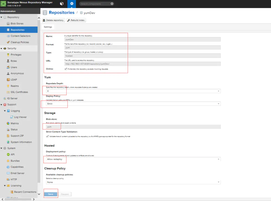Image resolution: width=271 pixels, height=201 pixels.
Task: Collapse the Logging tree node
Action: click(x=5, y=111)
